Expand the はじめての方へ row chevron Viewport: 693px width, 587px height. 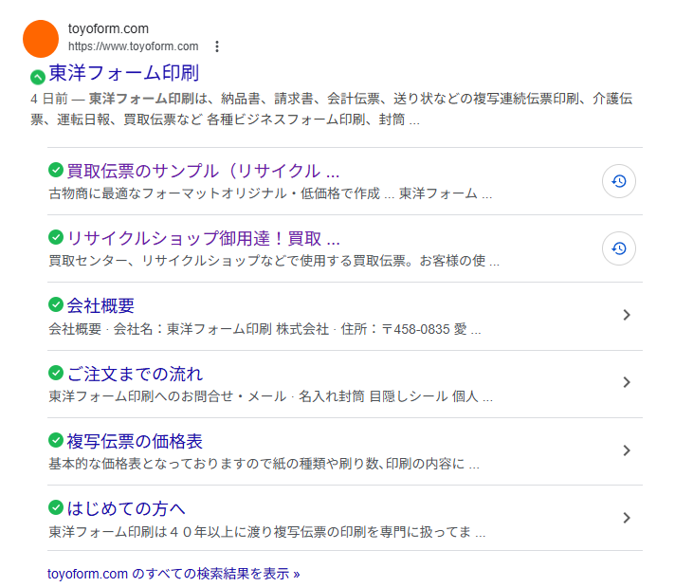click(x=626, y=518)
